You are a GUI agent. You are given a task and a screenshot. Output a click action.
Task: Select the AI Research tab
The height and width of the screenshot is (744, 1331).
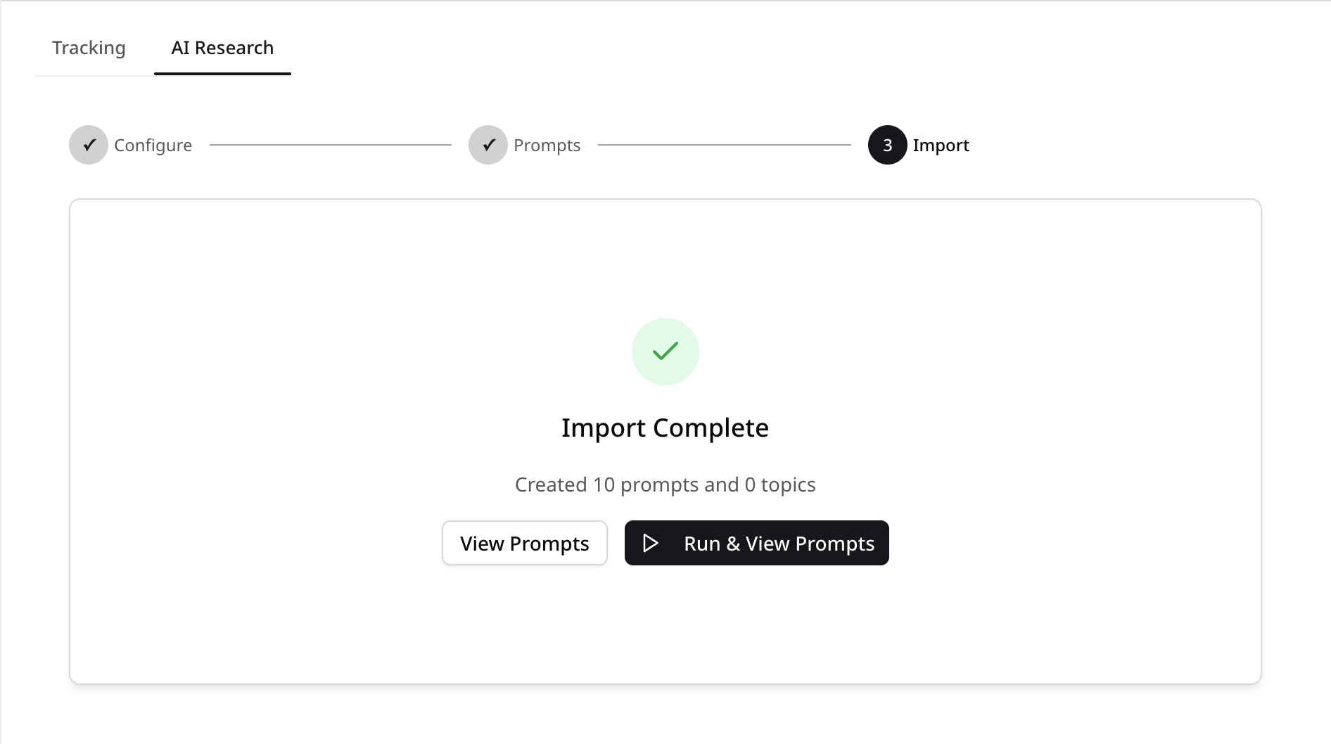point(222,48)
